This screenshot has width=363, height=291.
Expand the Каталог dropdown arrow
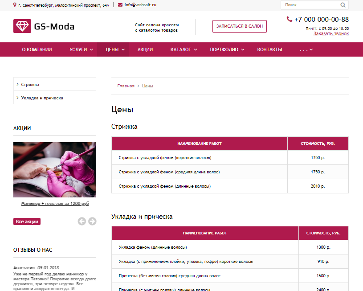[196, 49]
